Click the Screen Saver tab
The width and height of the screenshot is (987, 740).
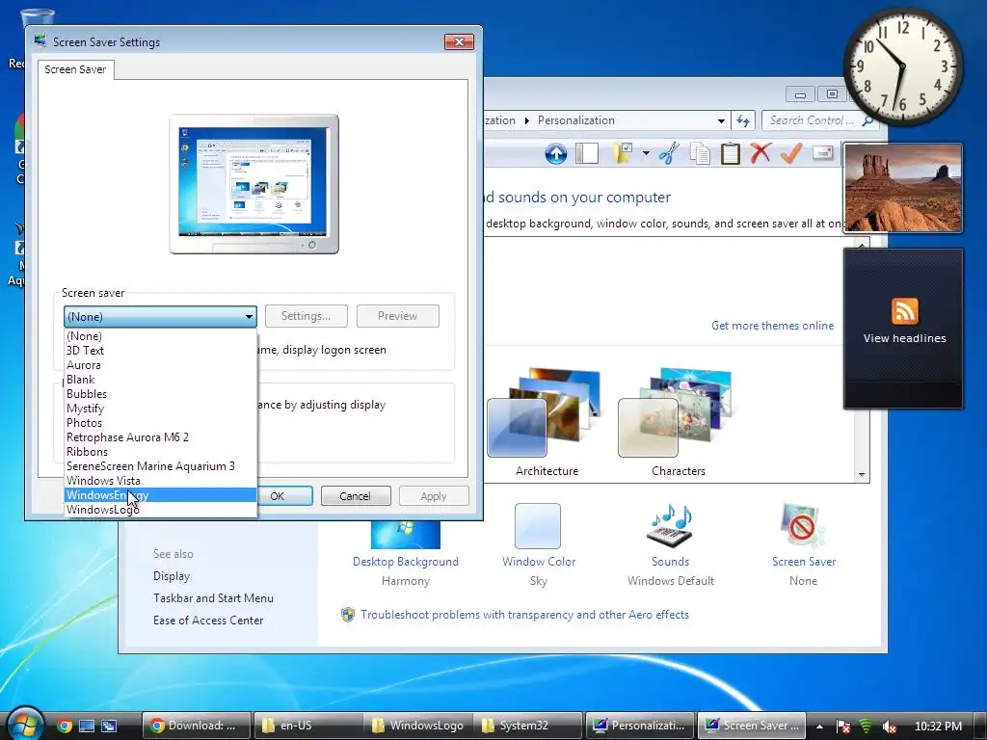tap(75, 69)
